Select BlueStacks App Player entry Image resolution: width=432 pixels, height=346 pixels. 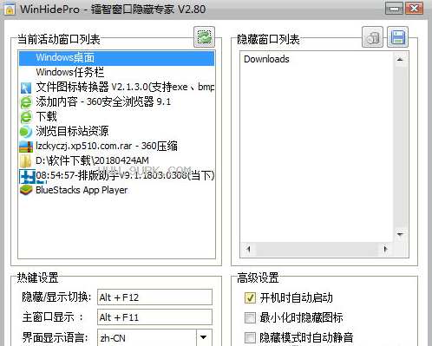point(117,190)
